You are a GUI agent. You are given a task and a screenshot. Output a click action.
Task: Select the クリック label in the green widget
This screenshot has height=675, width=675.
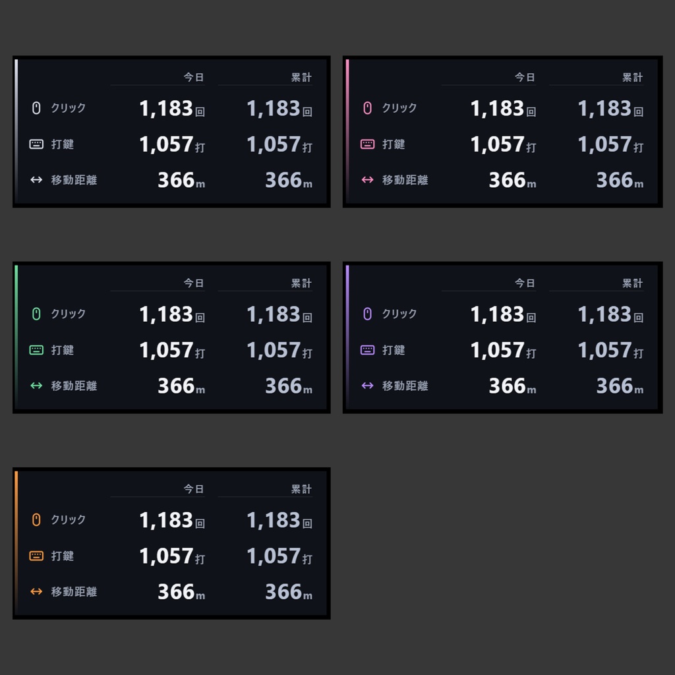coord(69,314)
